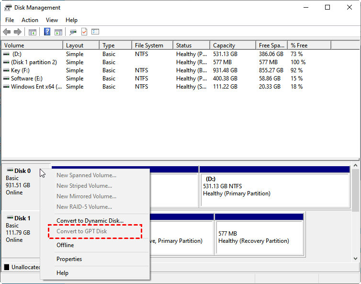The image size is (361, 284).
Task: Click the disk pane vertical scrollbar thumb
Action: [355, 190]
